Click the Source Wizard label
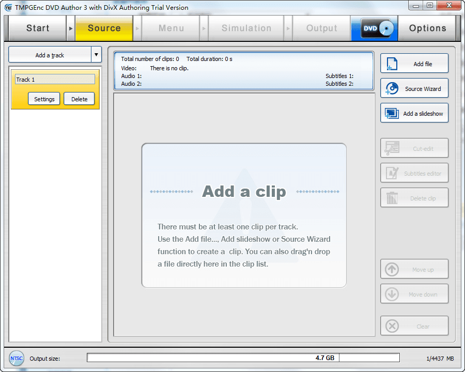 423,89
